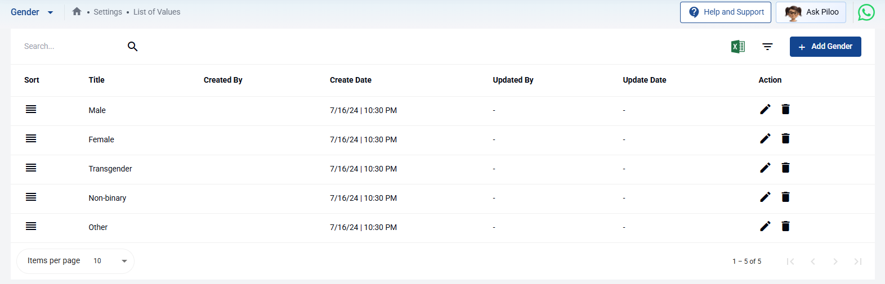Click the search magnifier icon
Viewport: 885px width, 284px height.
coord(133,46)
